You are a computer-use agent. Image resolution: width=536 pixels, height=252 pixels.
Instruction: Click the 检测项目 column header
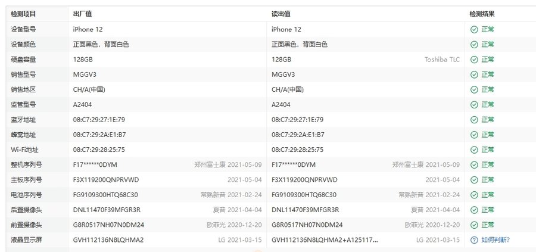(x=23, y=14)
